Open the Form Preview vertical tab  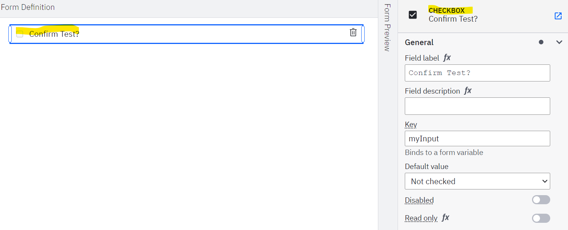click(387, 27)
